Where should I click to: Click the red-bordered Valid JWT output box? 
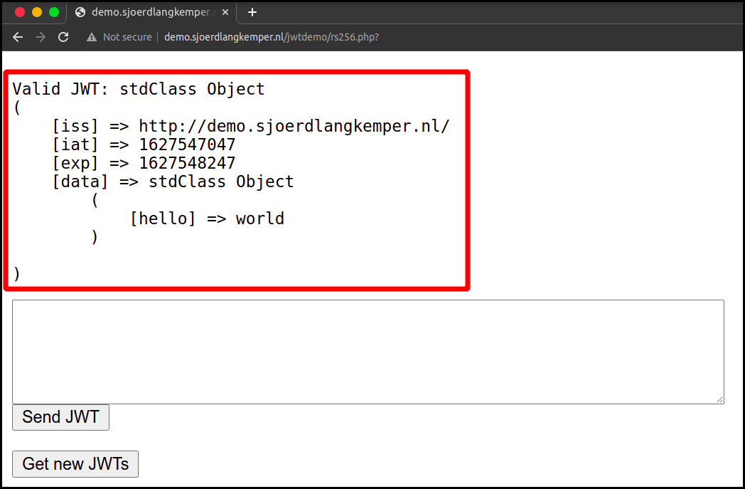click(236, 179)
